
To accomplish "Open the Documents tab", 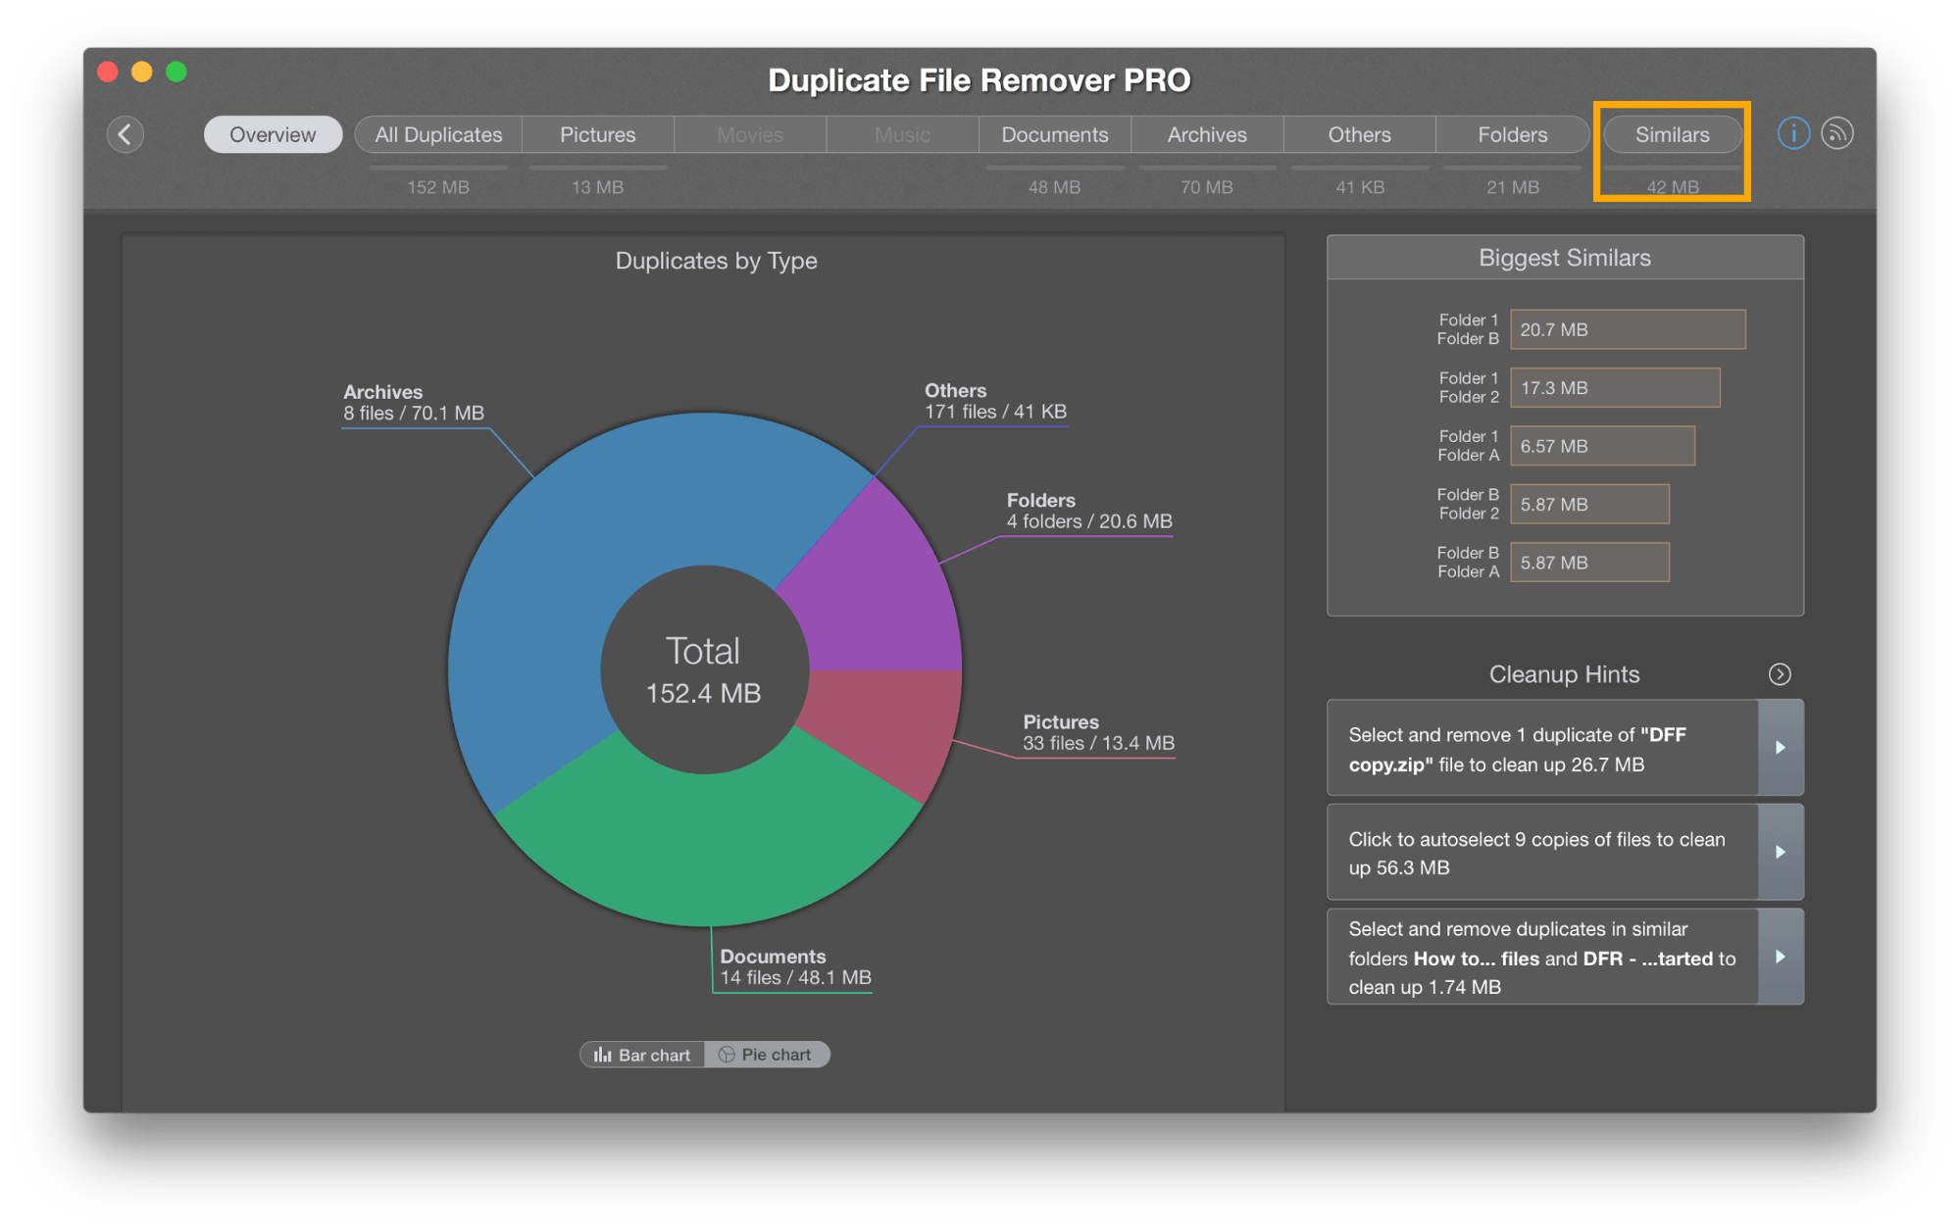I will pos(1054,134).
